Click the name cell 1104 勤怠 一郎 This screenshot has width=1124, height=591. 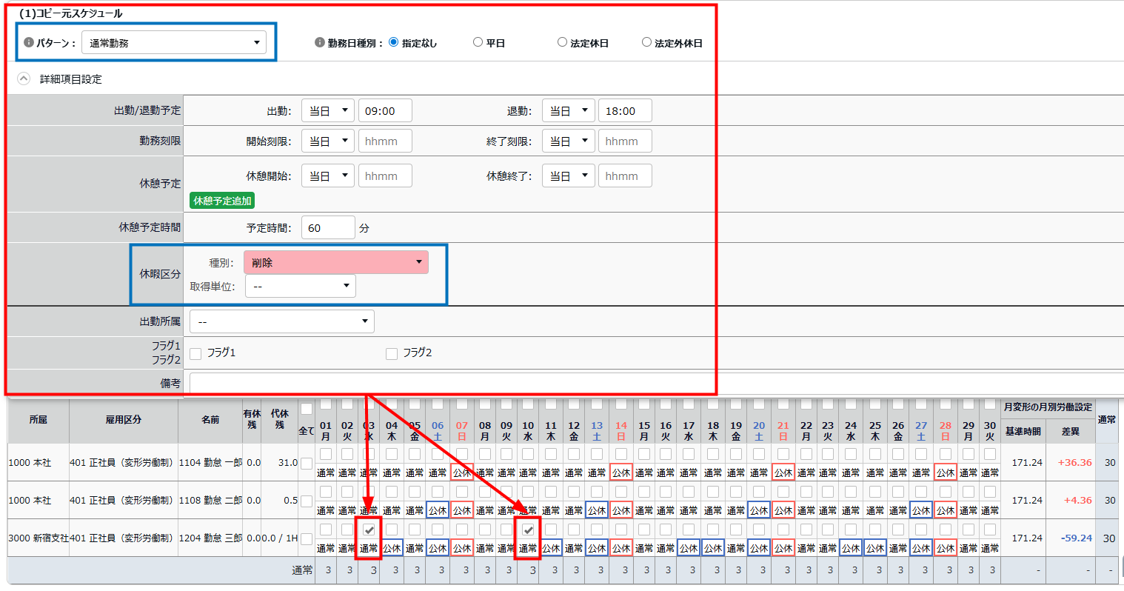(x=210, y=462)
